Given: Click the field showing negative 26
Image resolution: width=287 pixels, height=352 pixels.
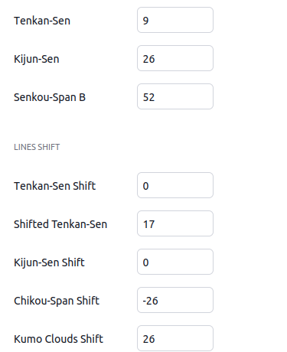Looking at the screenshot, I should tap(175, 300).
